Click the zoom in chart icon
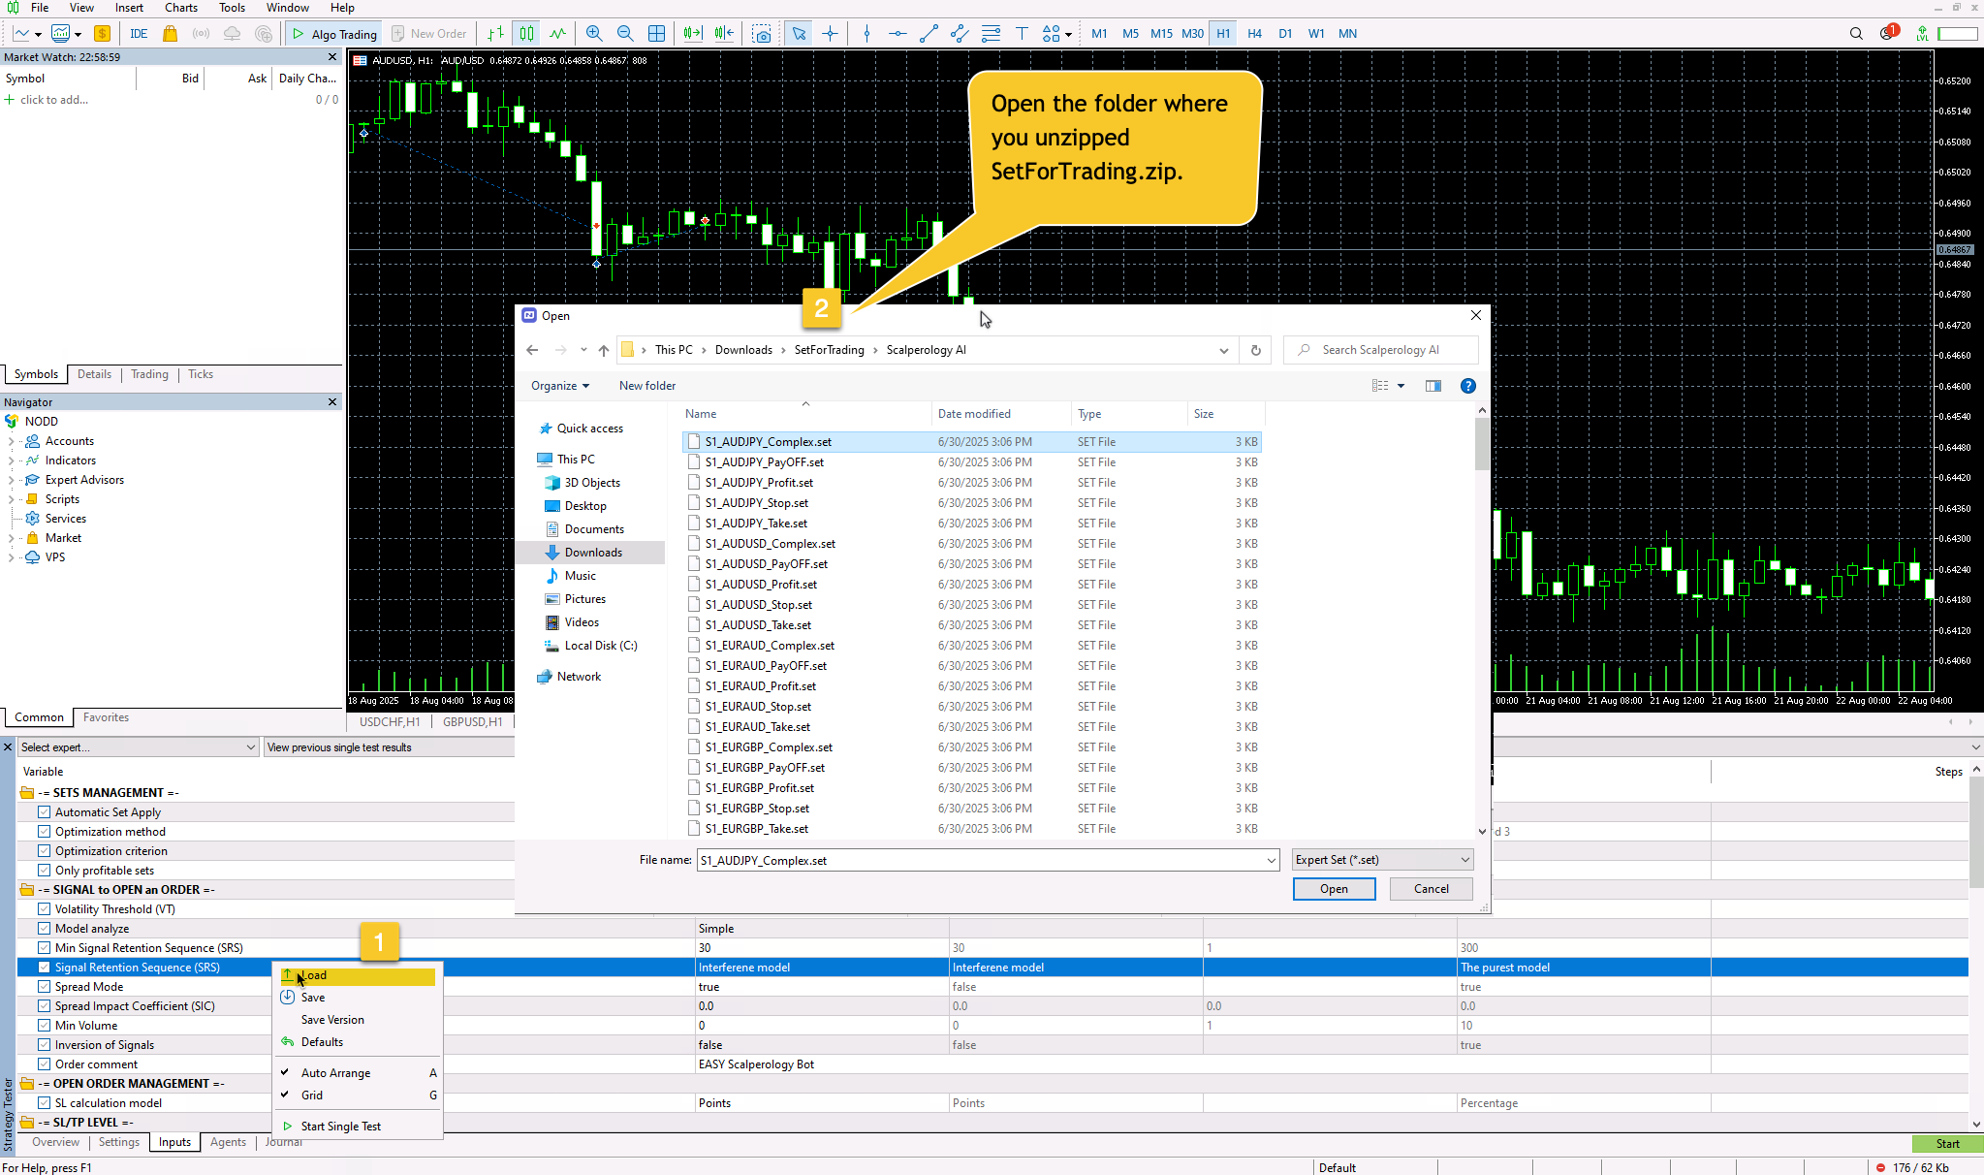The image size is (1984, 1175). click(594, 33)
